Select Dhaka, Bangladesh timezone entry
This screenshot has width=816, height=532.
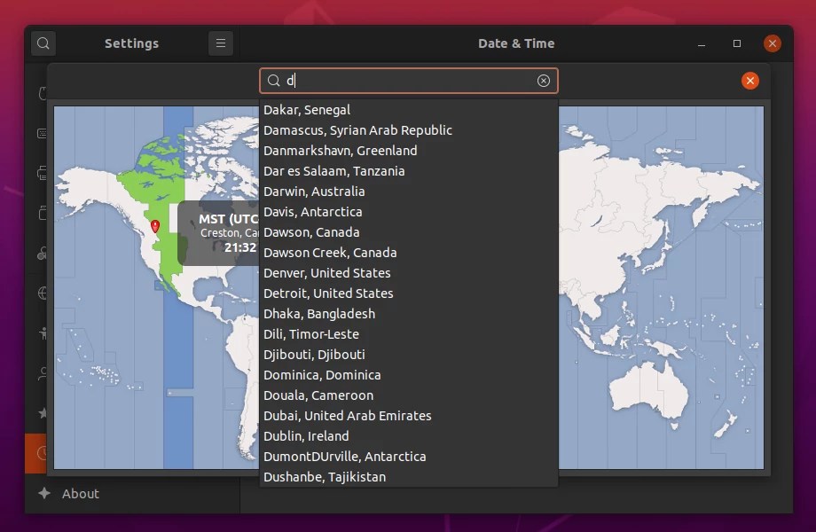pos(319,313)
